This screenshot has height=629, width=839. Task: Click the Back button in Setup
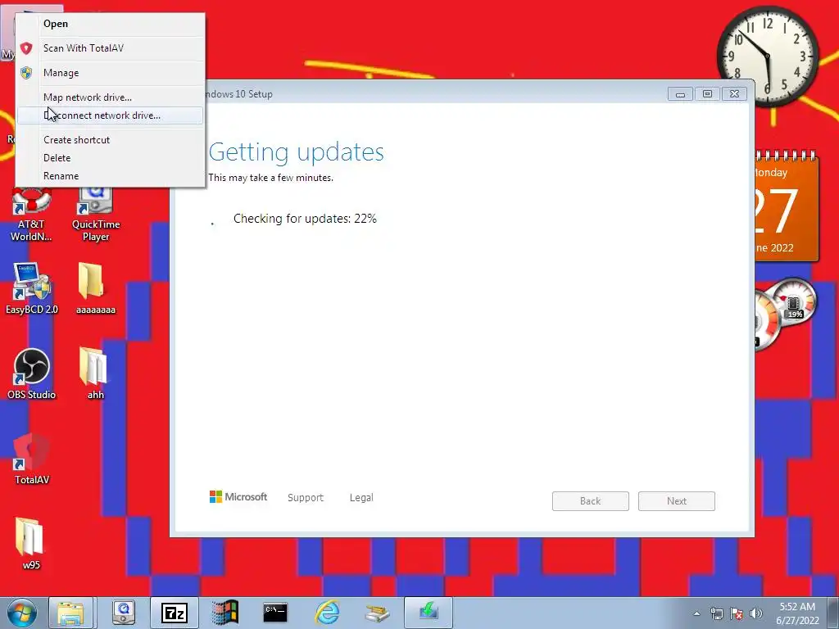[x=590, y=501]
